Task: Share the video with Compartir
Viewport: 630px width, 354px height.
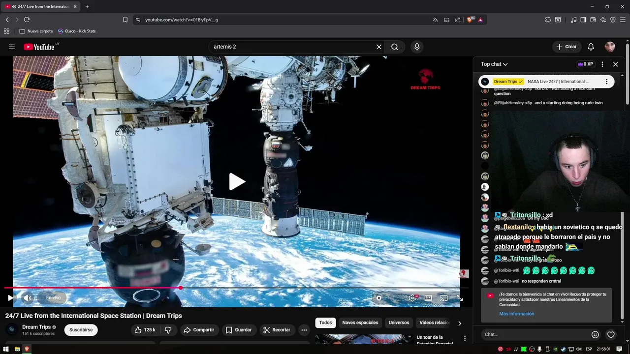Action: pos(199,330)
